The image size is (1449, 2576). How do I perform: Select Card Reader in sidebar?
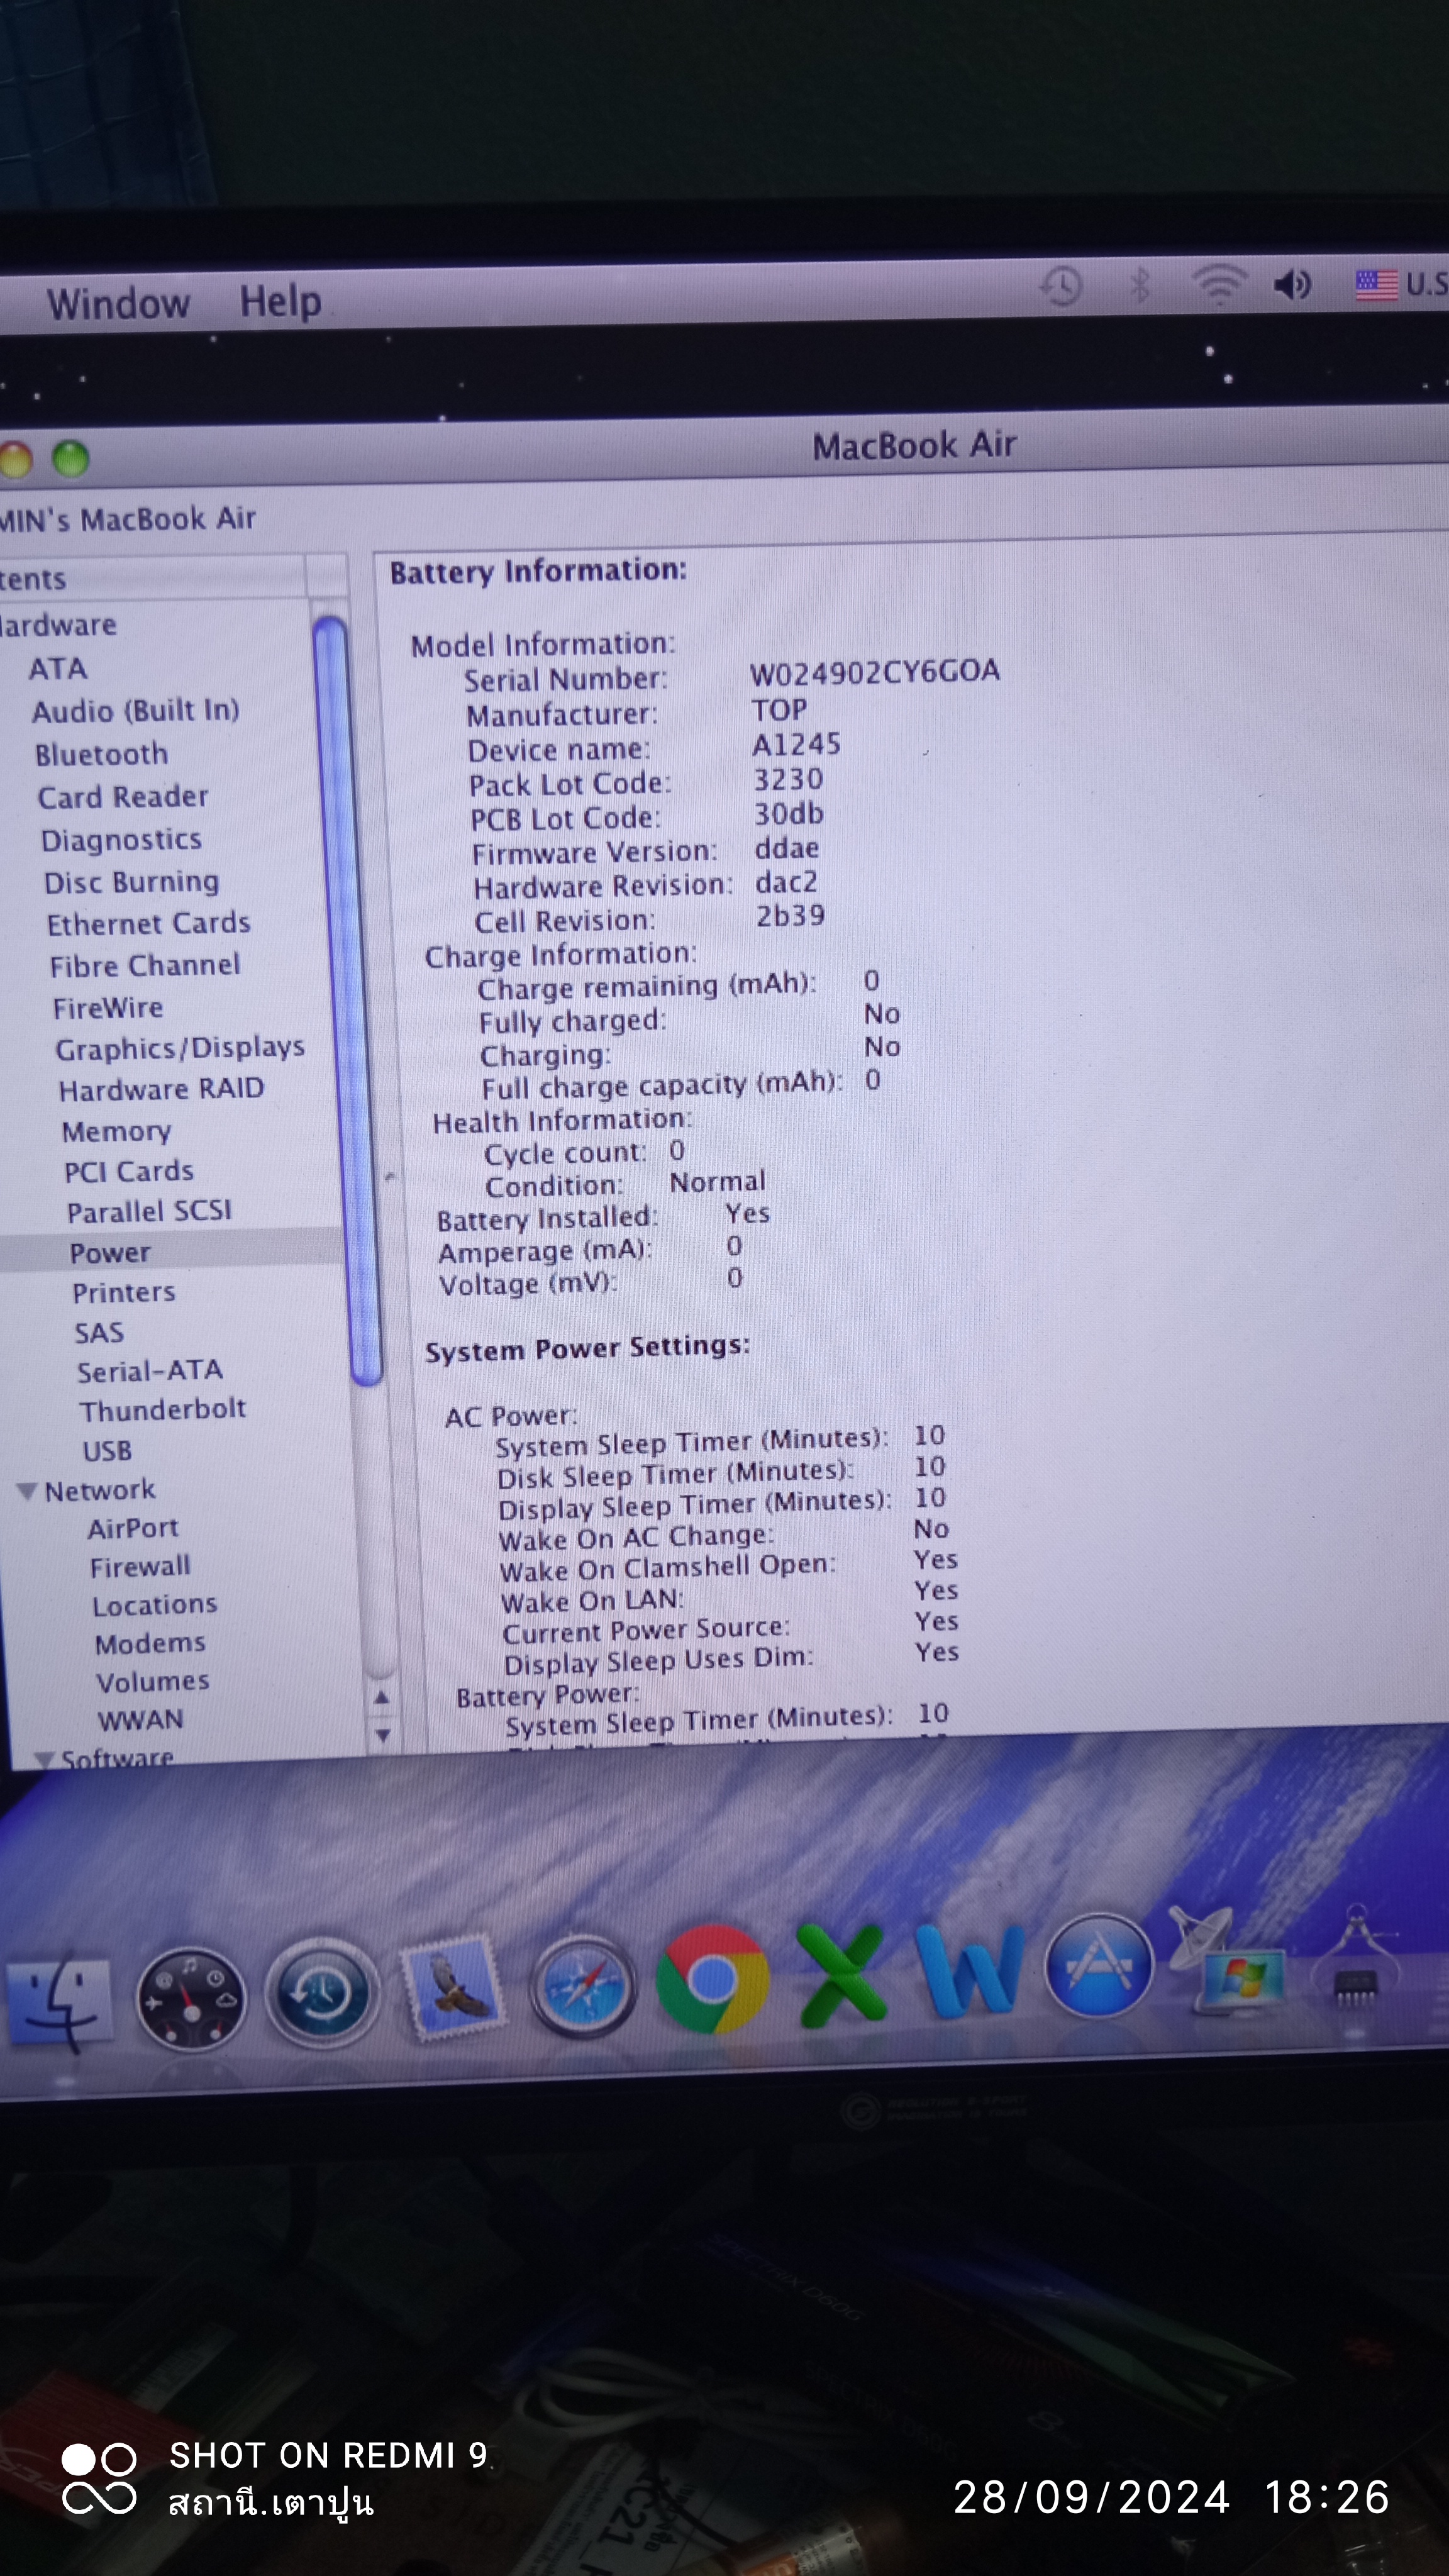click(x=123, y=797)
